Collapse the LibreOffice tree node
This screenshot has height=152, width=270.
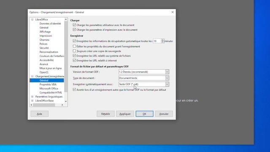tap(32, 20)
